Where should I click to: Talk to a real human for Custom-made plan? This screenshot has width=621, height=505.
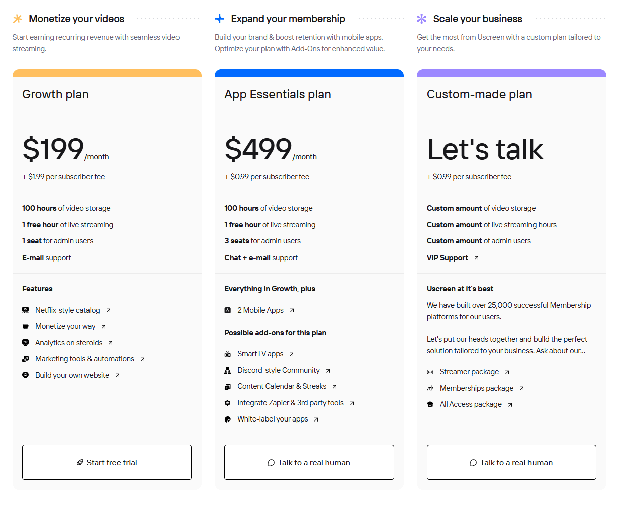tap(511, 462)
